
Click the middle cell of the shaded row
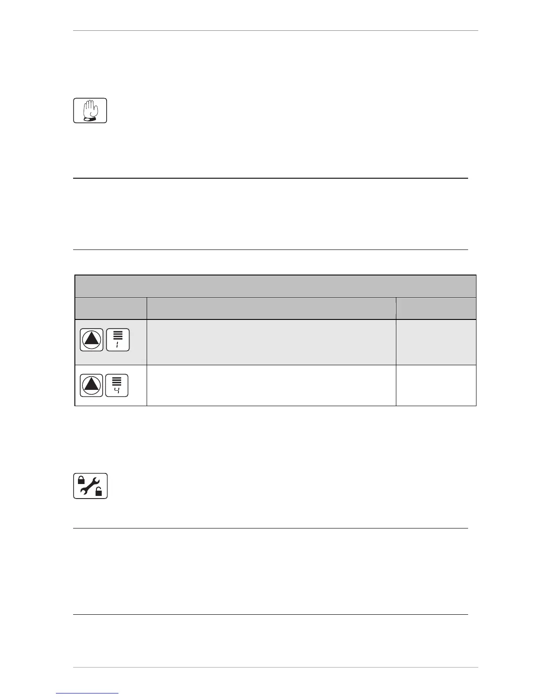[271, 342]
